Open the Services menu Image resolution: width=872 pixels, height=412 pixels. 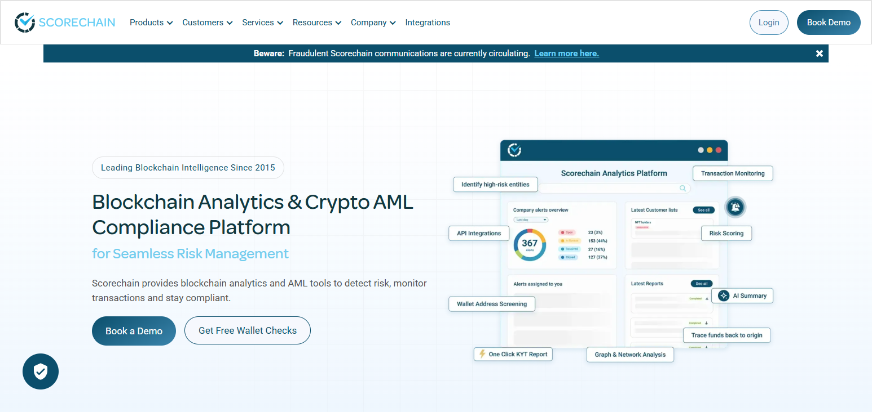point(263,23)
